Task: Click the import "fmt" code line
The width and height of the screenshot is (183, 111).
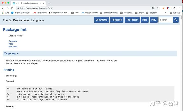Action: [x=16, y=36]
